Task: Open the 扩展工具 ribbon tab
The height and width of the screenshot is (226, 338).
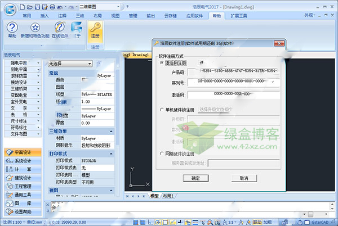Action: 239,16
